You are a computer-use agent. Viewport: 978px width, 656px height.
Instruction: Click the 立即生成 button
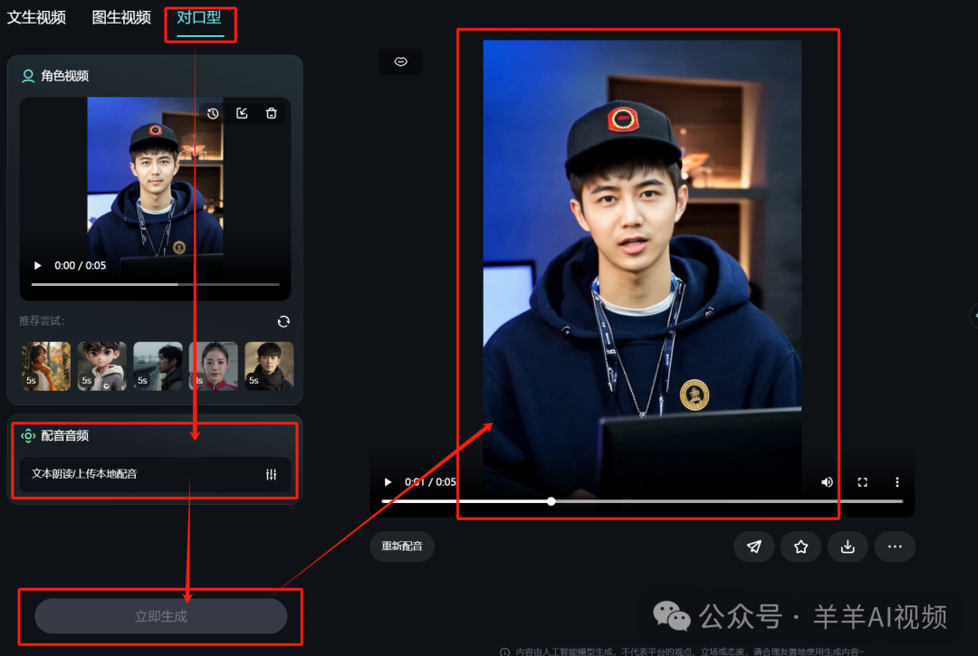click(x=160, y=616)
